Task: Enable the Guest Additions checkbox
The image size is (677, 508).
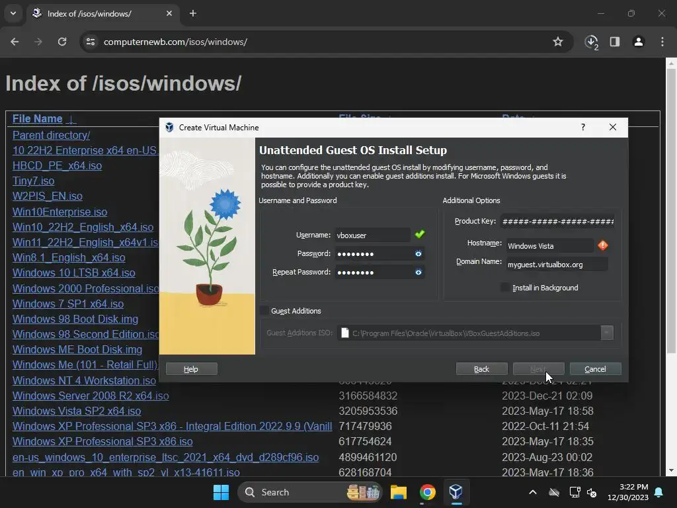Action: tap(263, 311)
